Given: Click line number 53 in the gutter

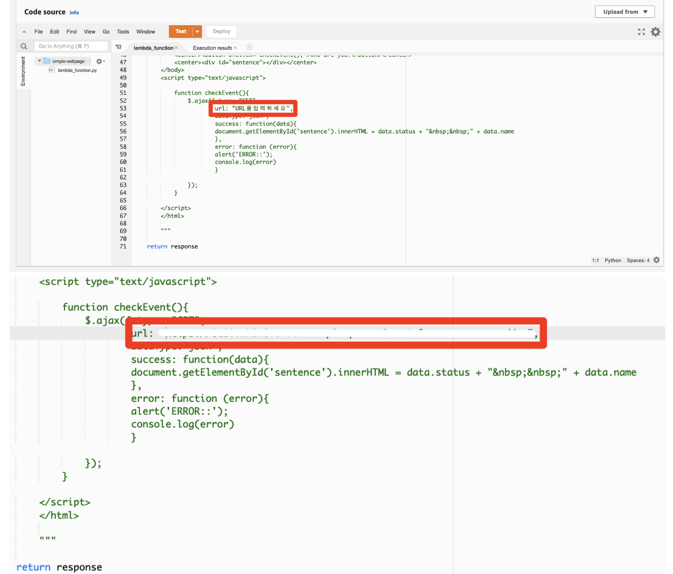Looking at the screenshot, I should [x=123, y=108].
